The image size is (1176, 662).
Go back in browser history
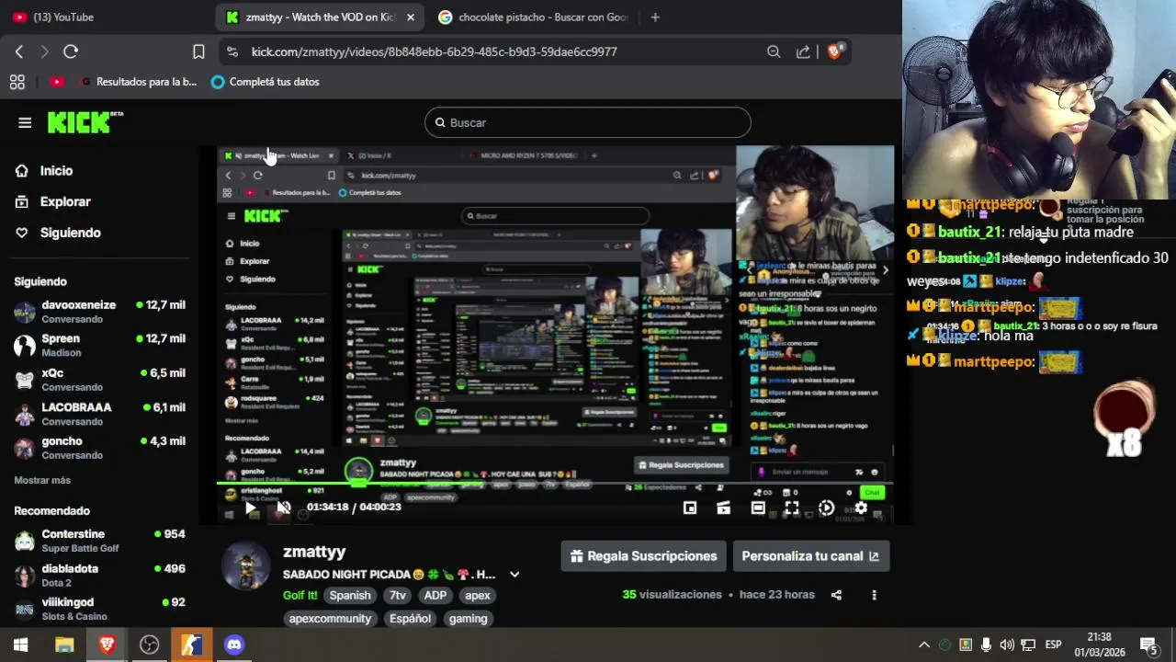point(18,51)
